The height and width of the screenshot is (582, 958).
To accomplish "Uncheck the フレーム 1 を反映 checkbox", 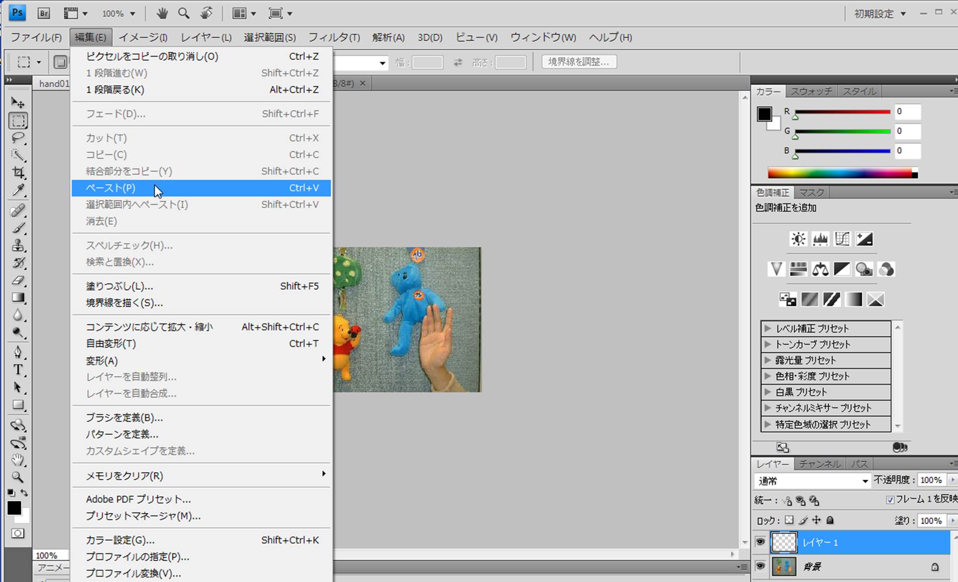I will 890,500.
